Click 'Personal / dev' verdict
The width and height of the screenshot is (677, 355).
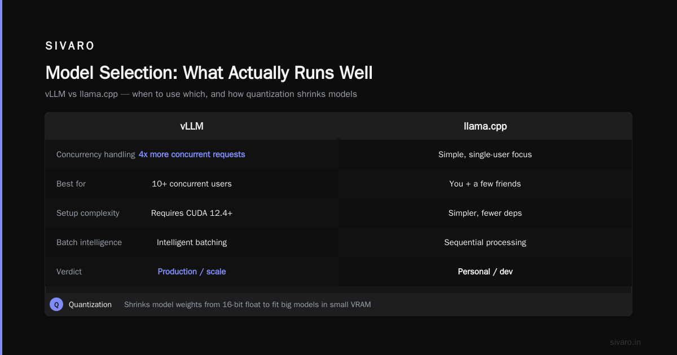click(x=485, y=272)
